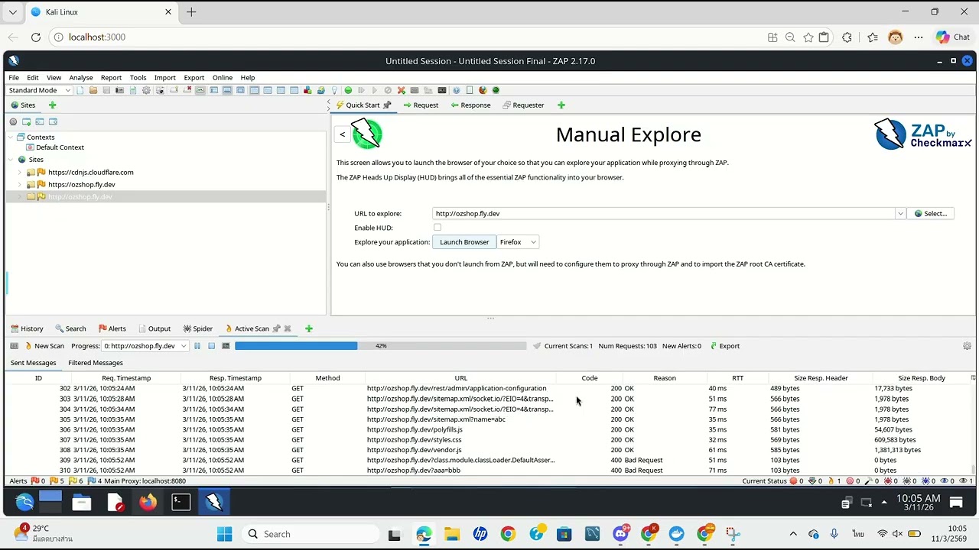
Task: Switch to the Requester tab
Action: (523, 105)
